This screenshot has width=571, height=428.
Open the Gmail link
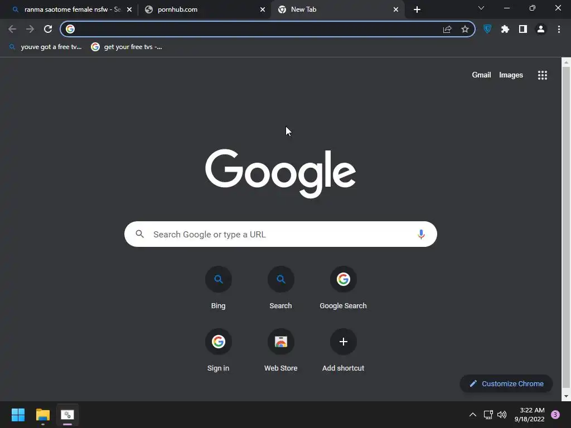pos(481,75)
